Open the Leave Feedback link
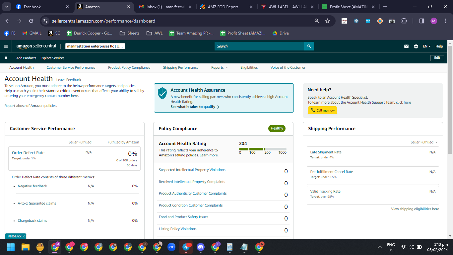Viewport: 453px width, 255px height. tap(69, 80)
